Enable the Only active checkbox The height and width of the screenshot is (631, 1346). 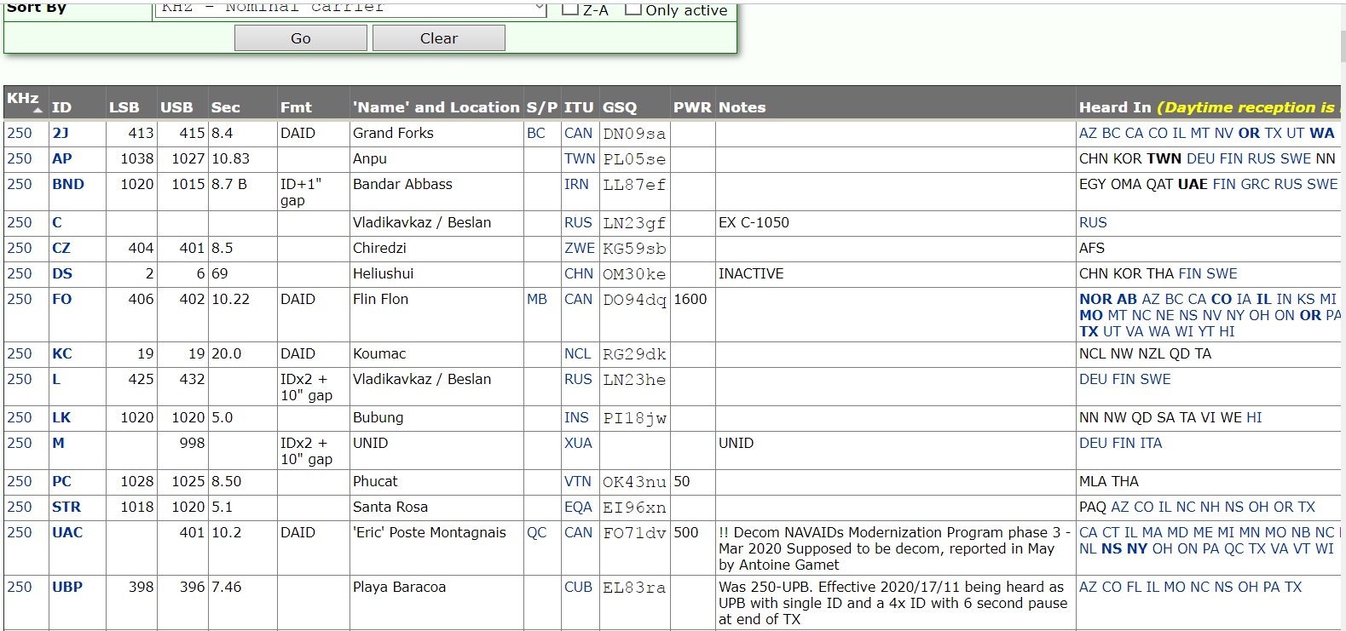point(633,9)
